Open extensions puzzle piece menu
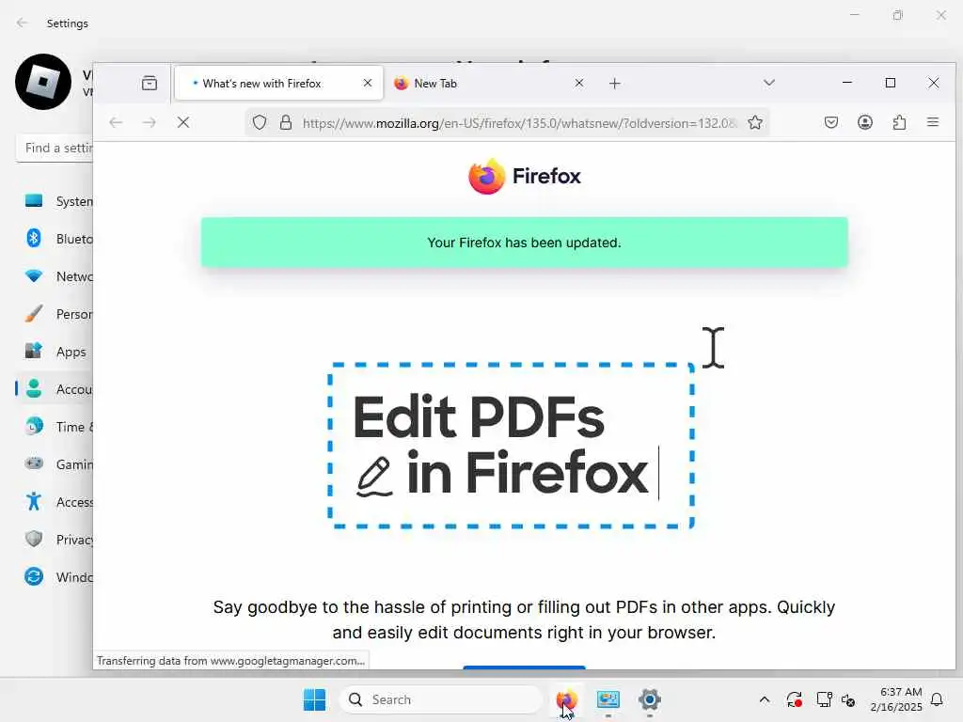 (x=899, y=122)
